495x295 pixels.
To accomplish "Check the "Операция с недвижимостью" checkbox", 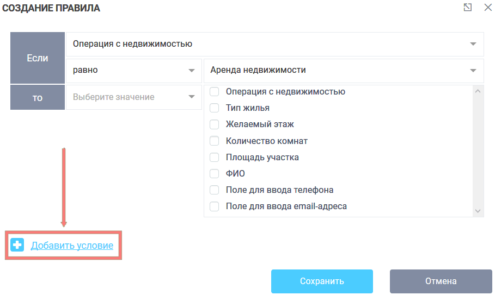I will click(x=215, y=92).
